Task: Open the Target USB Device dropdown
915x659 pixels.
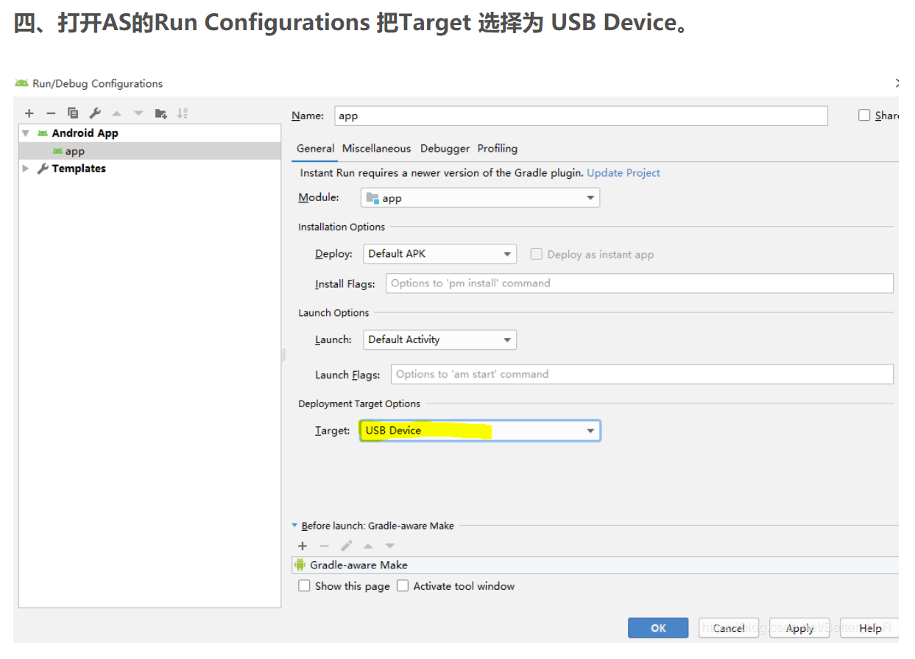Action: pos(480,431)
